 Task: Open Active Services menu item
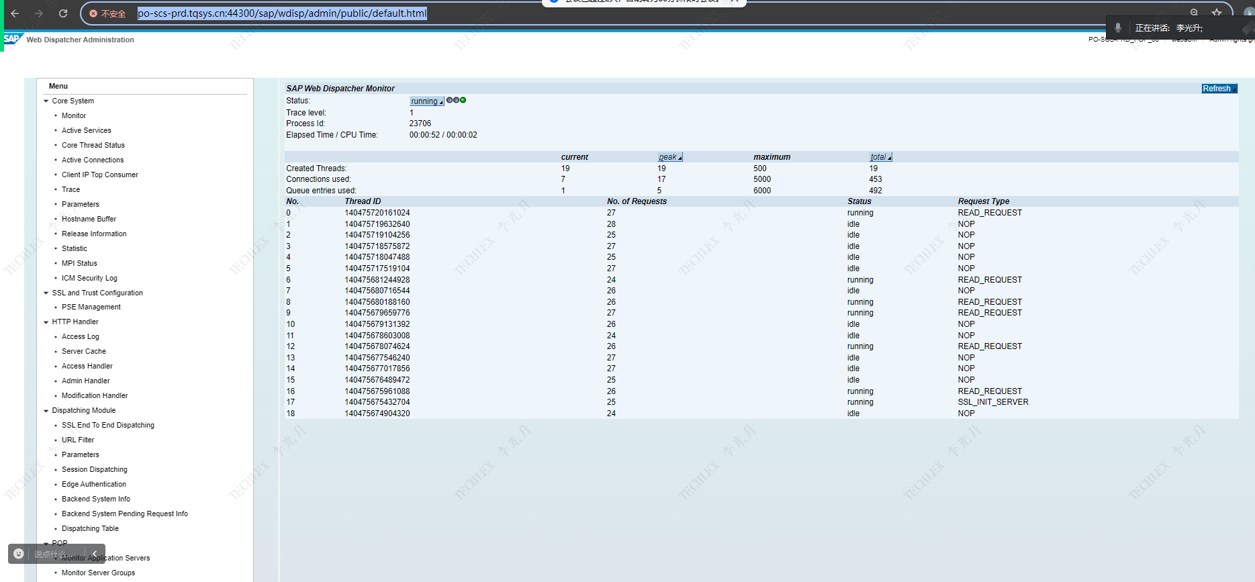[x=87, y=130]
